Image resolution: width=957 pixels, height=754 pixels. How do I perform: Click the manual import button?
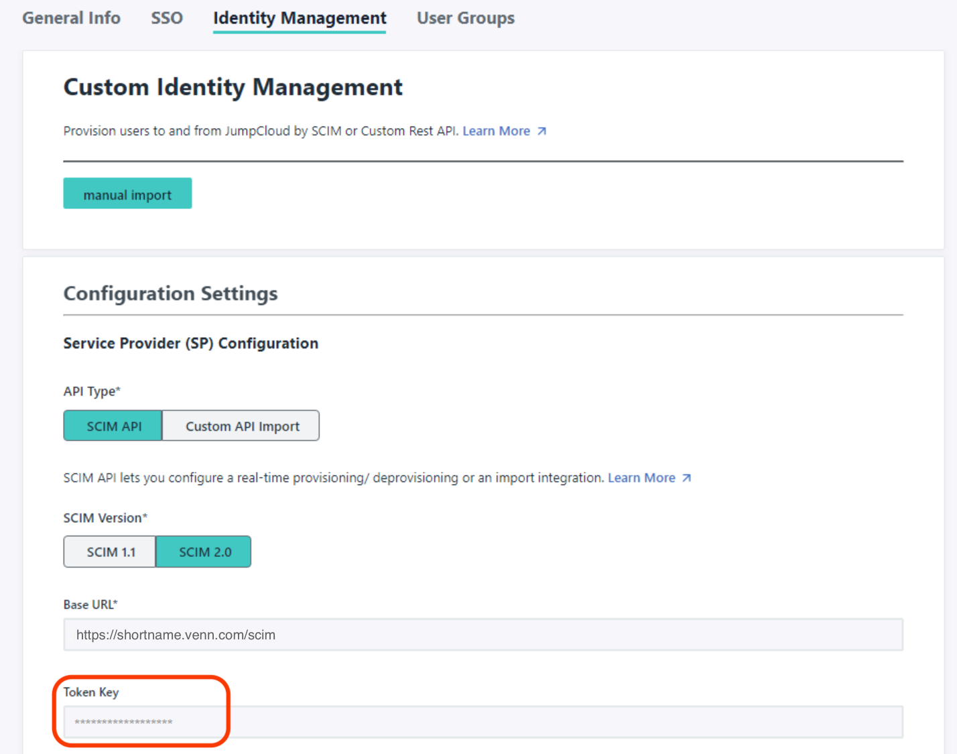(127, 194)
